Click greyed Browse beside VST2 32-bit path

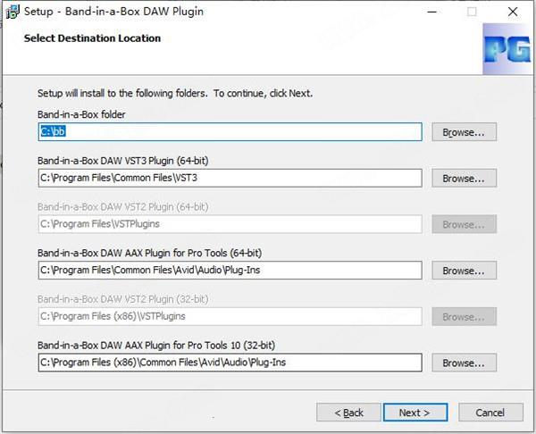pos(464,316)
